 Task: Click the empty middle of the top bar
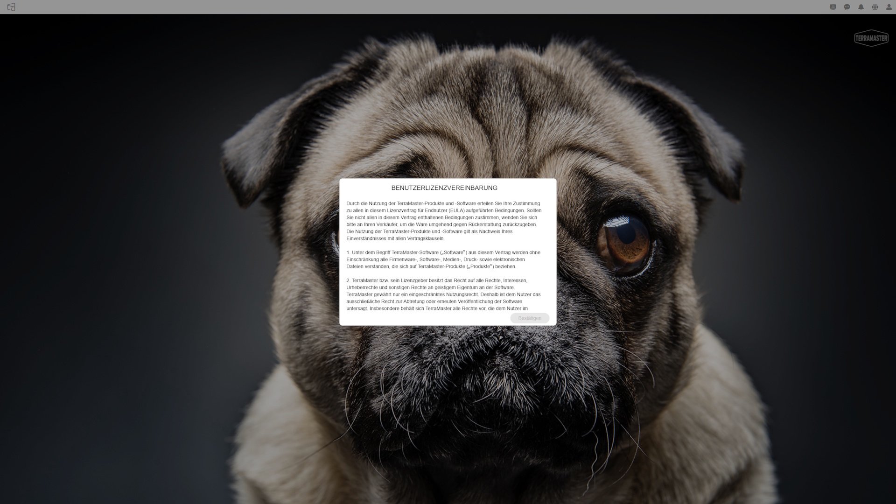click(448, 7)
